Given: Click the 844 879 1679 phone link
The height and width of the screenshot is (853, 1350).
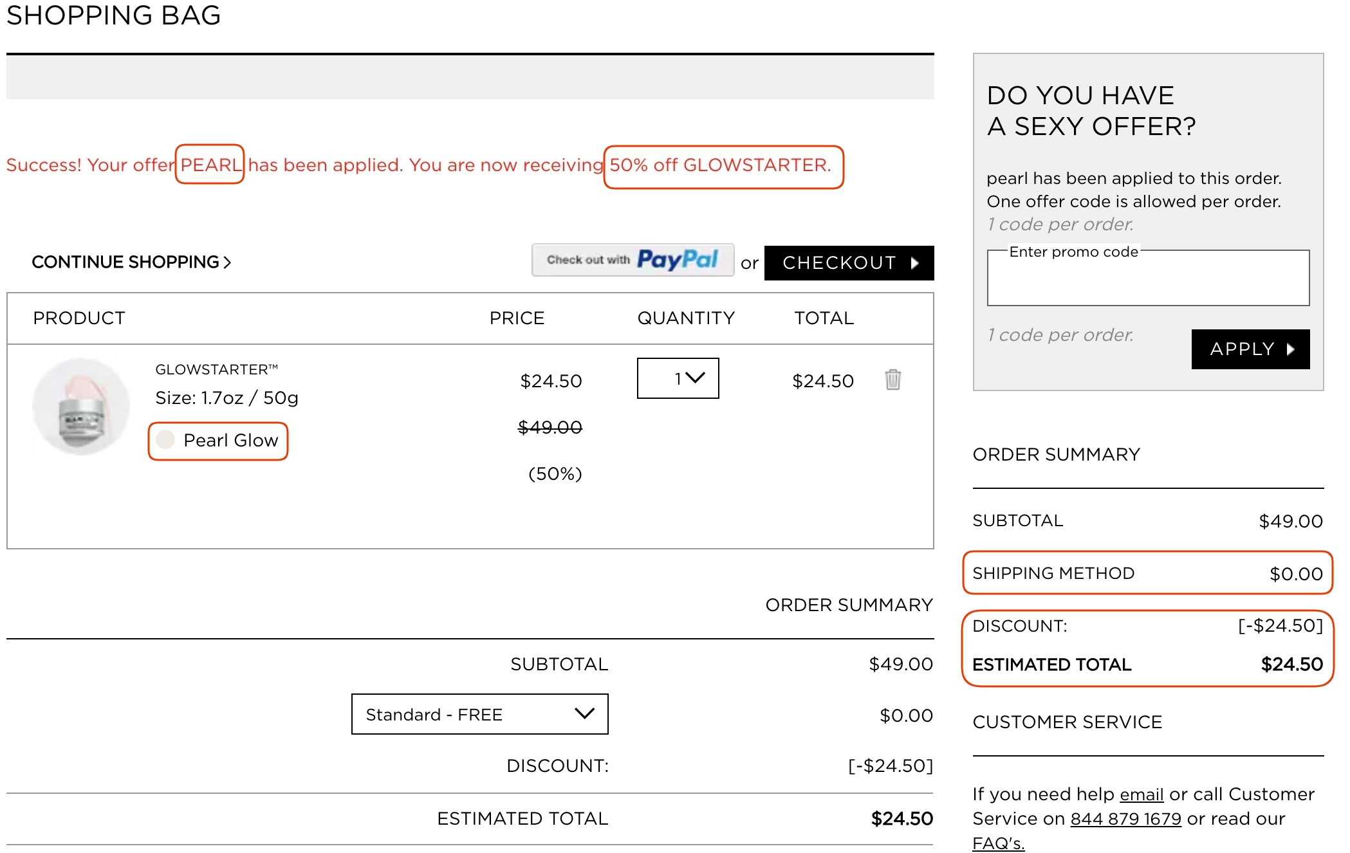Looking at the screenshot, I should coord(1125,819).
